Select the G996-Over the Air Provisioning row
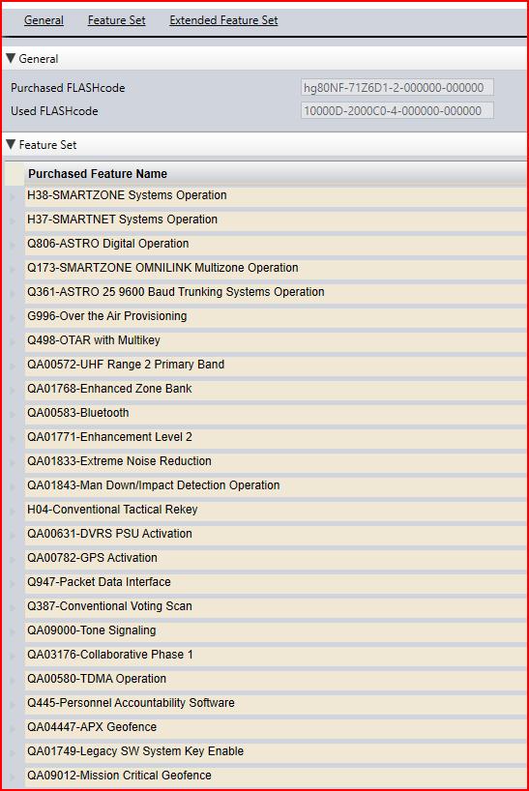This screenshot has width=529, height=791. tap(275, 316)
